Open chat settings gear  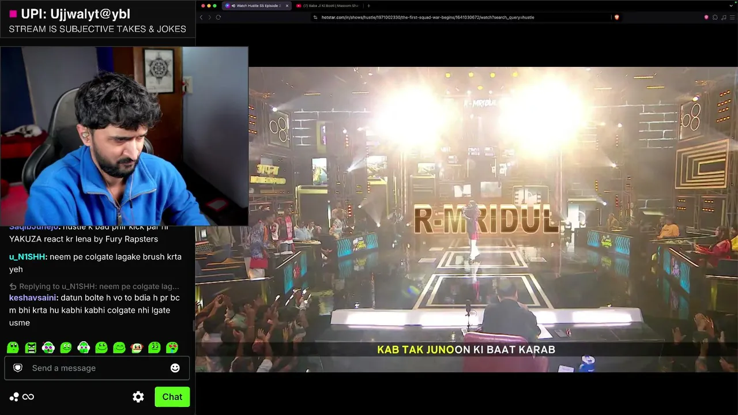(138, 397)
